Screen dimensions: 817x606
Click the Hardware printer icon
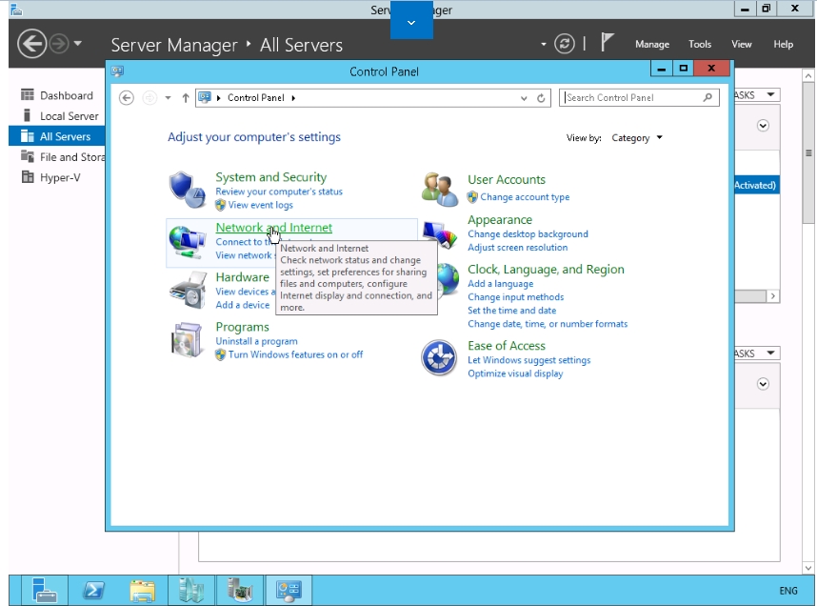[x=187, y=290]
